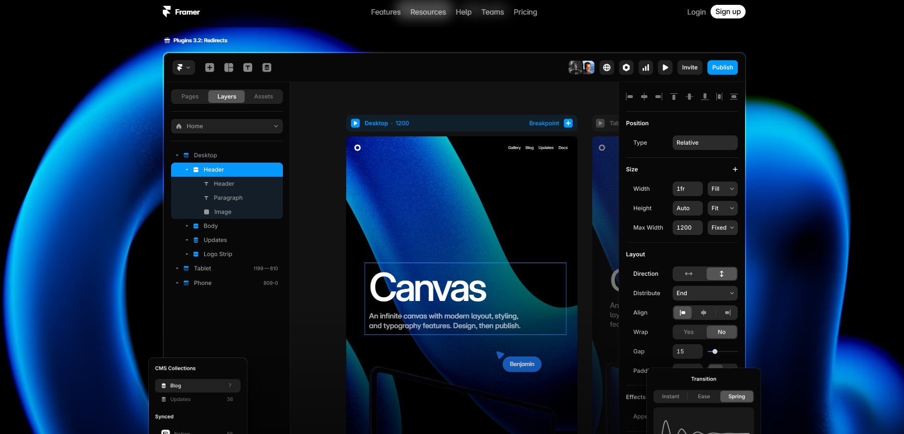
Task: Click the Layout grid icon in the toolbar
Action: click(x=229, y=67)
